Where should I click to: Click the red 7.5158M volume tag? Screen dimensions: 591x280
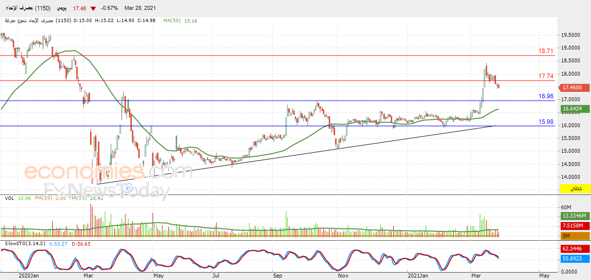click(575, 226)
